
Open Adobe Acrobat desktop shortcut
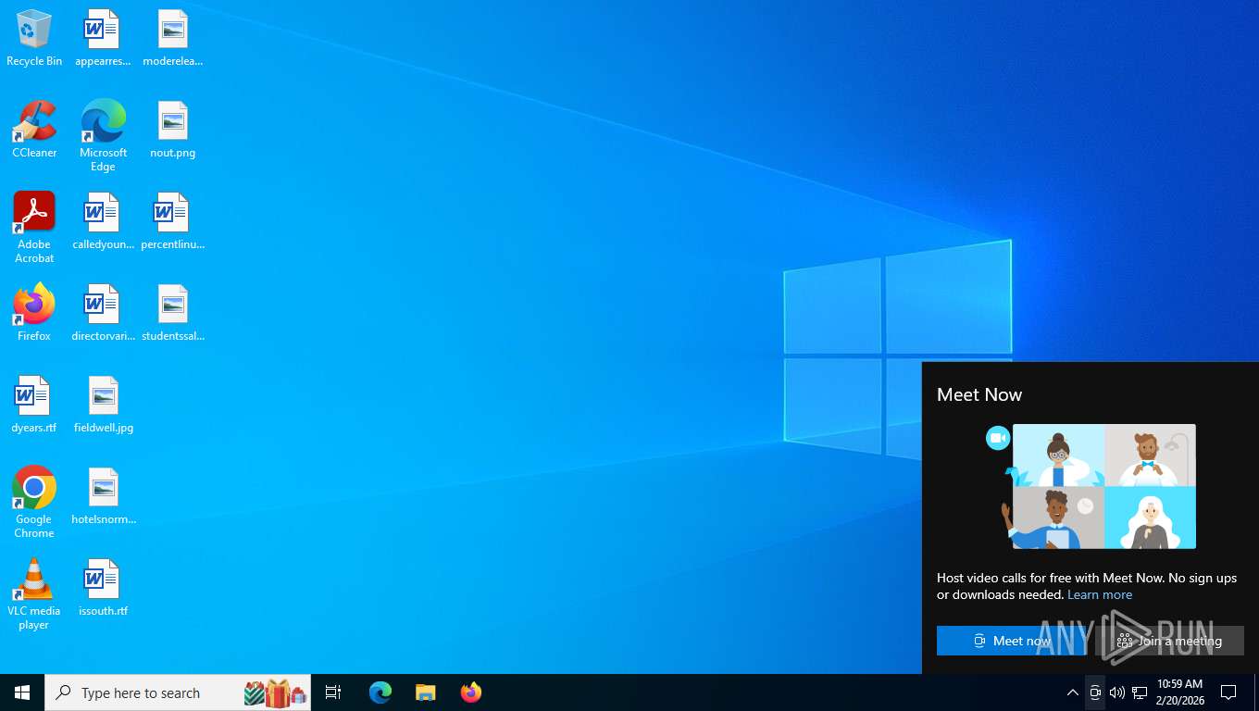34,228
